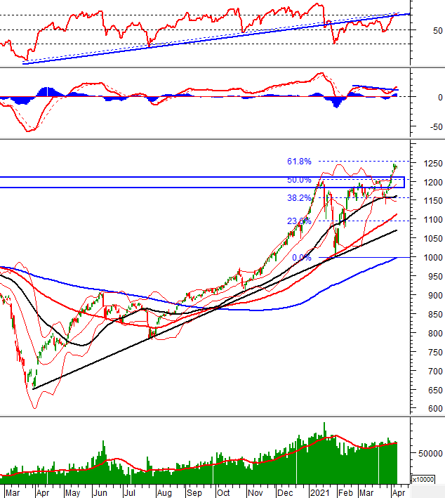445x498 pixels.
Task: Pick the 850 price axis value
Action: click(x=435, y=315)
